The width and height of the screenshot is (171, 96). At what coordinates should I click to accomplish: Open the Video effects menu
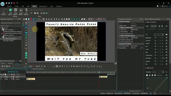coord(15,12)
